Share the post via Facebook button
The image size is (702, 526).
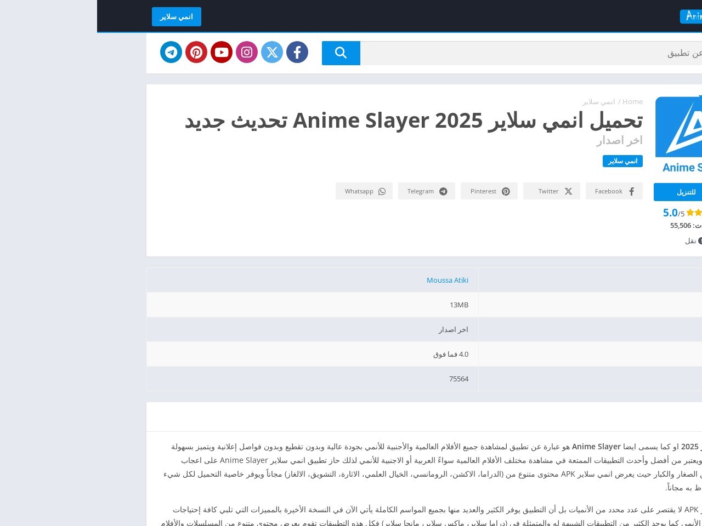[x=614, y=191]
